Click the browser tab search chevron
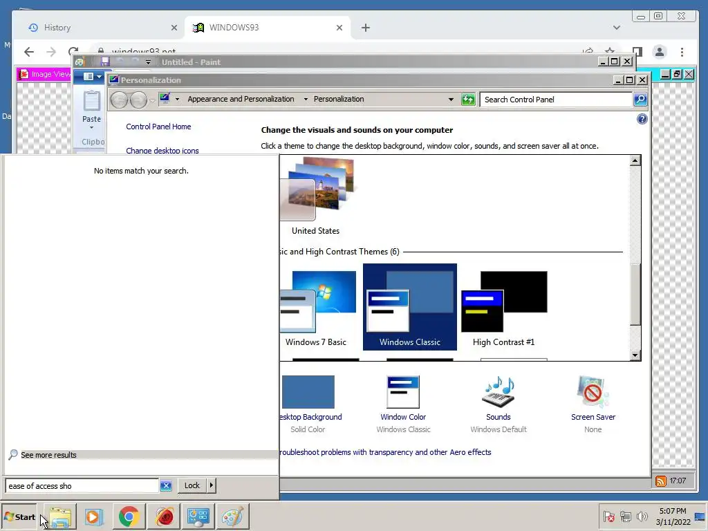Image resolution: width=708 pixels, height=531 pixels. point(617,28)
